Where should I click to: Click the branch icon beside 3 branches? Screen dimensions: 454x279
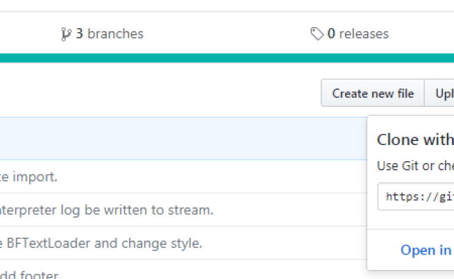point(66,34)
